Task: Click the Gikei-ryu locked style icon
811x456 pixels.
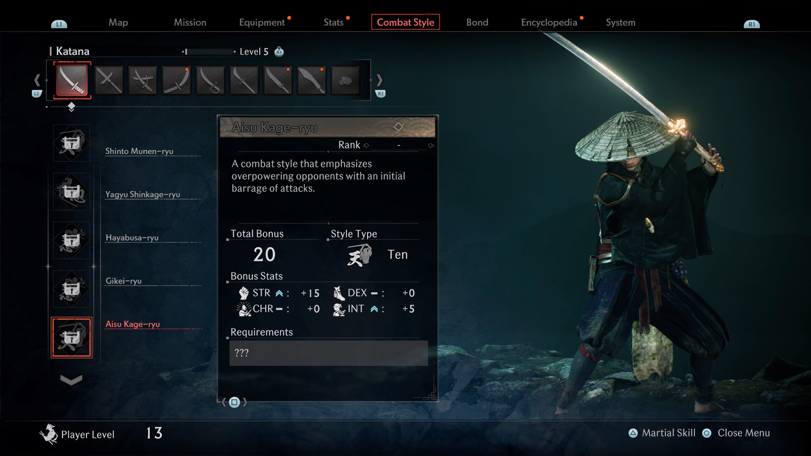Action: [x=72, y=289]
